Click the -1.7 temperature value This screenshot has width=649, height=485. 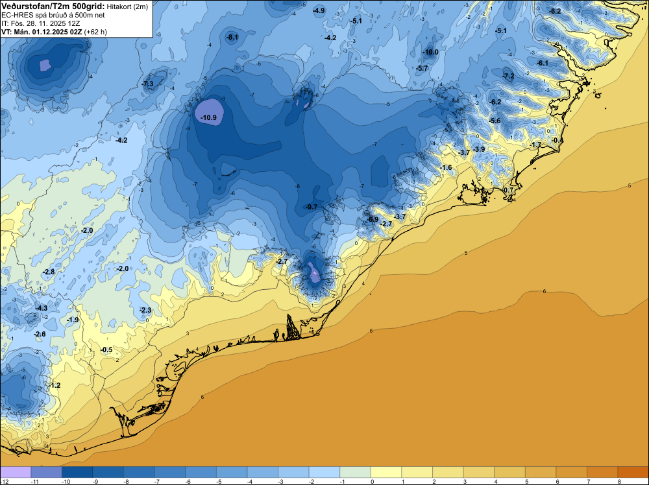point(535,145)
